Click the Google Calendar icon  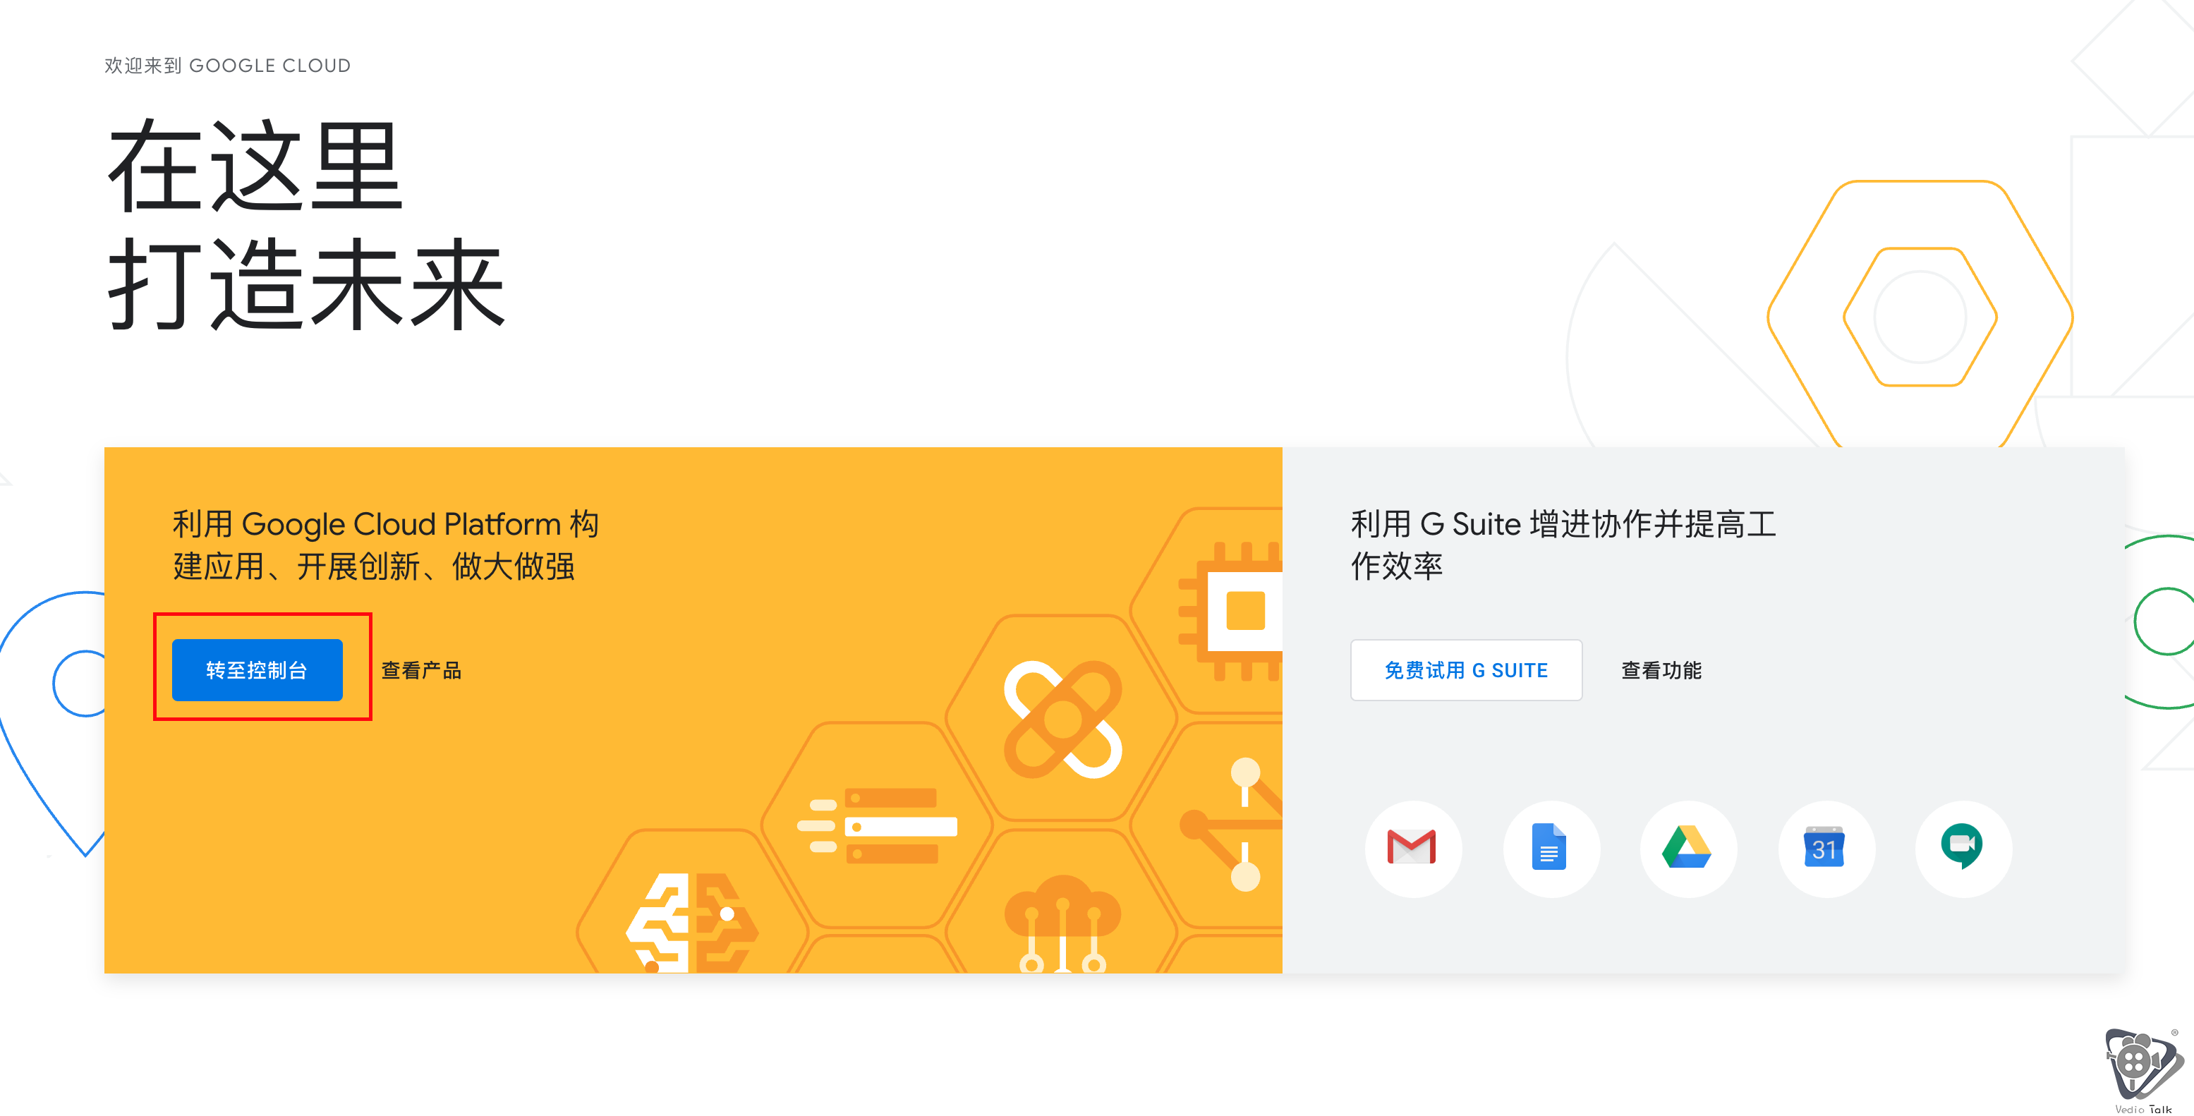(x=1825, y=848)
